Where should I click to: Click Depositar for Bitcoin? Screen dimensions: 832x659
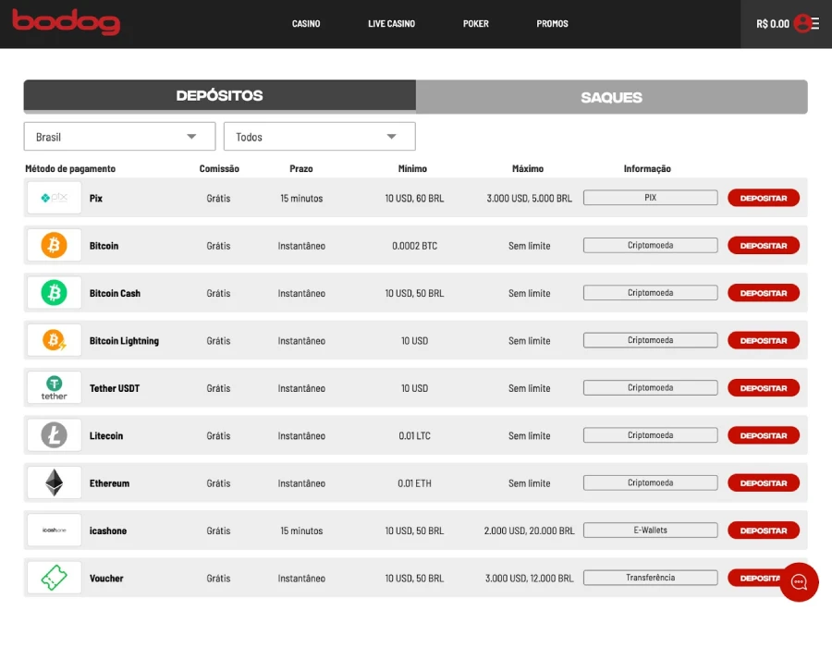tap(764, 246)
